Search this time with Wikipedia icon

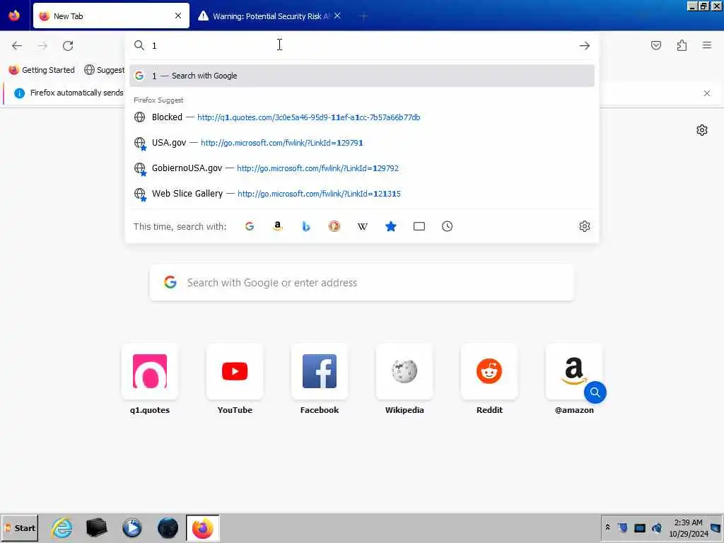point(363,226)
